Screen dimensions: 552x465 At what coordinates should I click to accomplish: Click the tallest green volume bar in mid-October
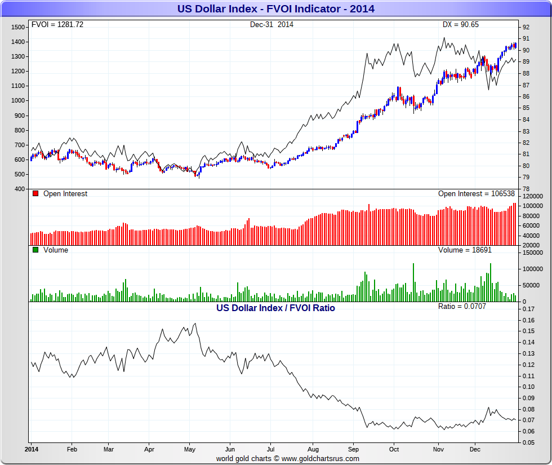[x=413, y=282]
